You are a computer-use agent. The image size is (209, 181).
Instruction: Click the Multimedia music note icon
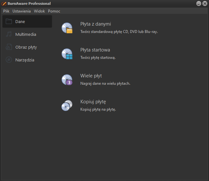(9, 34)
